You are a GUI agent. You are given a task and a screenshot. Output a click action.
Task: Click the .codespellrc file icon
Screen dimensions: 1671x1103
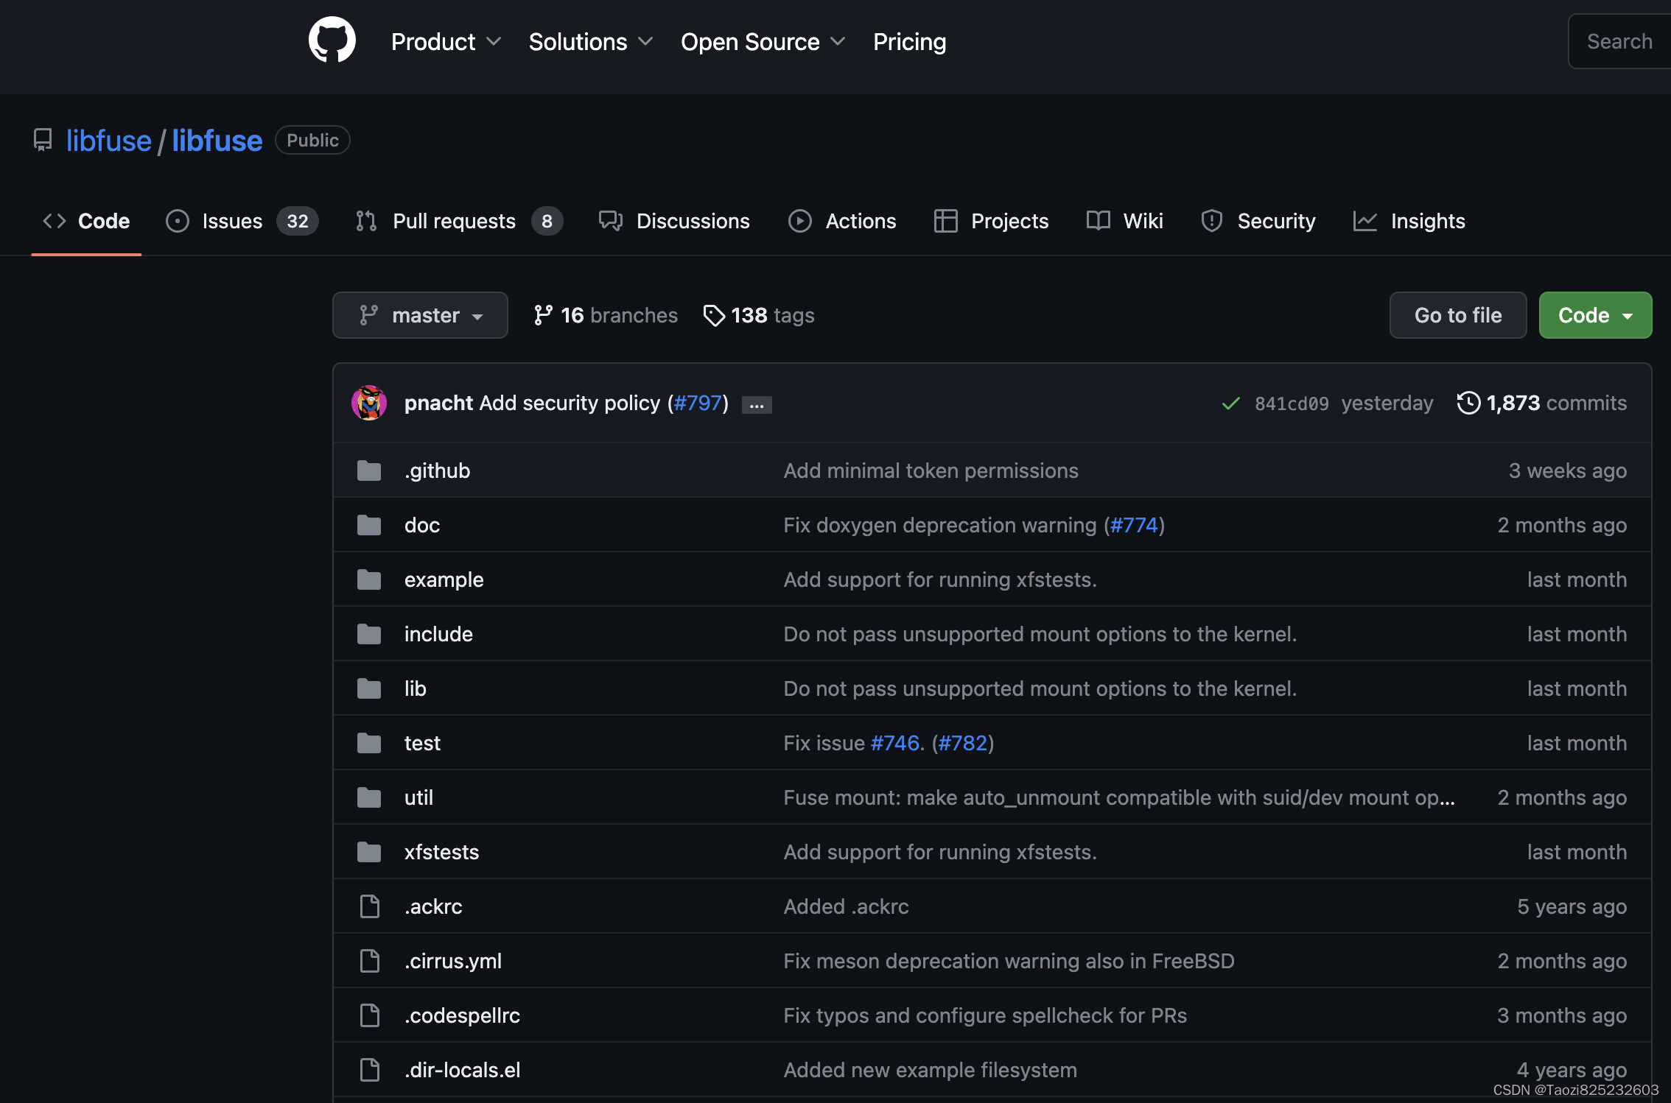[369, 1015]
